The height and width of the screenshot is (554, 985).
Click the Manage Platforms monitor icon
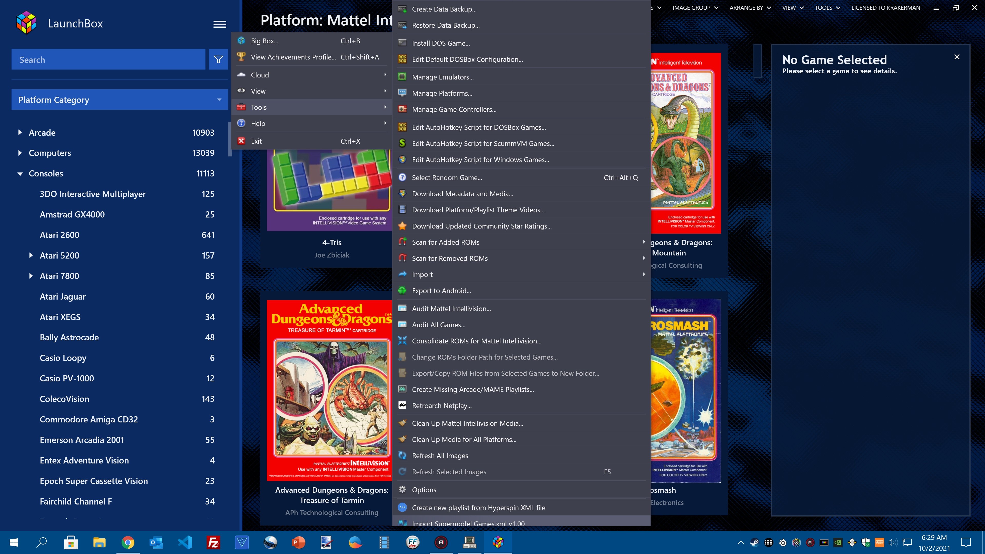pos(402,93)
